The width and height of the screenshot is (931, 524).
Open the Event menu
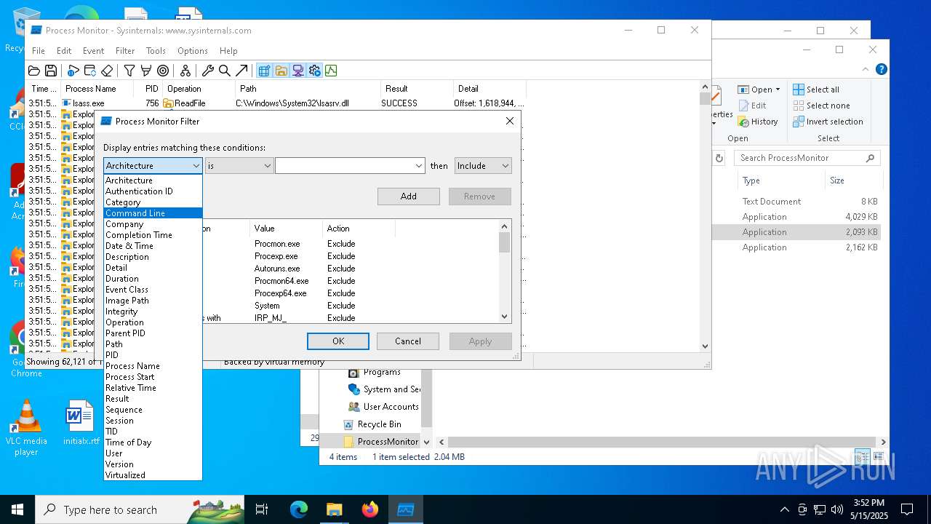[93, 51]
